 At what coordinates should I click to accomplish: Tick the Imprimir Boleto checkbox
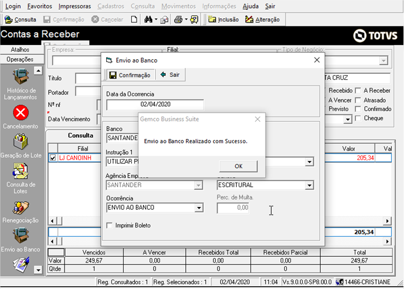[x=110, y=226]
